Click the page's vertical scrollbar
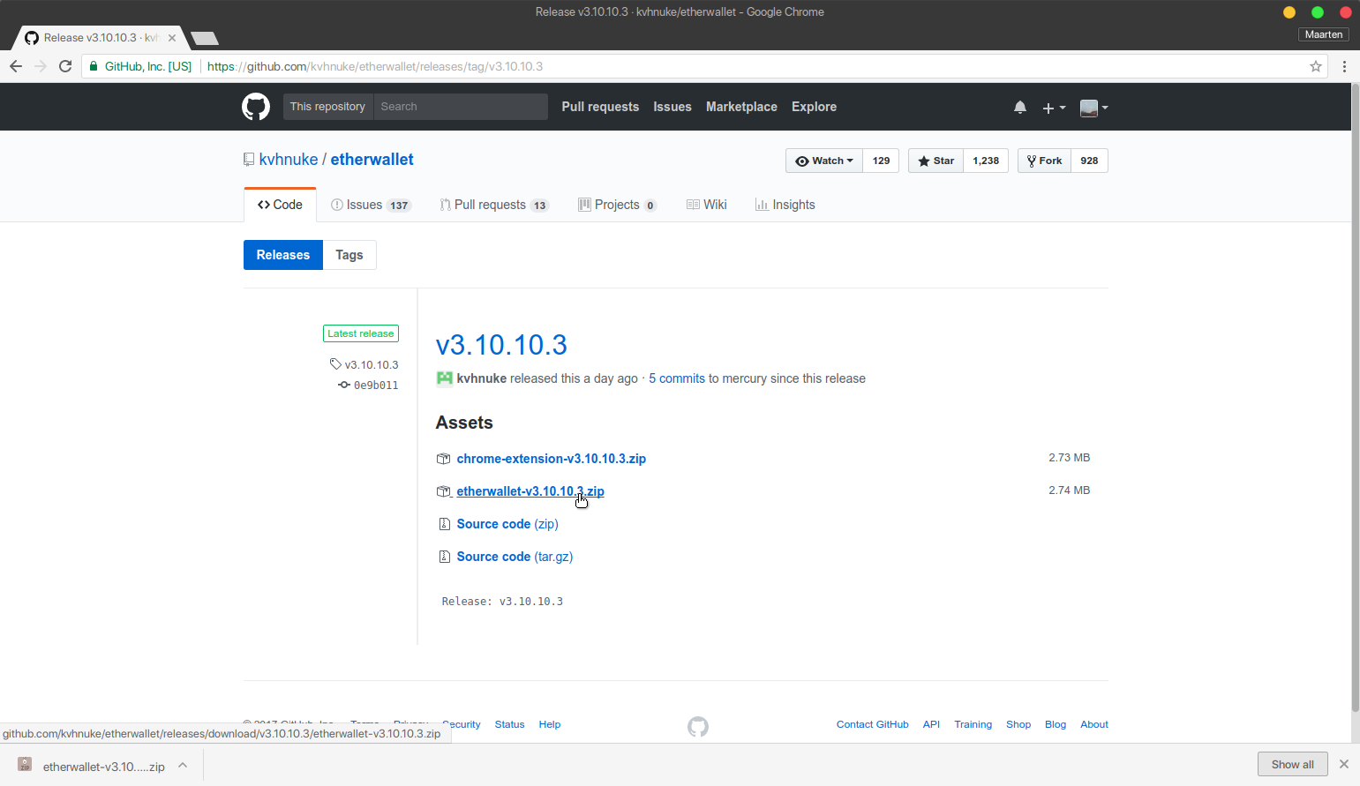1360x786 pixels. tap(1355, 397)
